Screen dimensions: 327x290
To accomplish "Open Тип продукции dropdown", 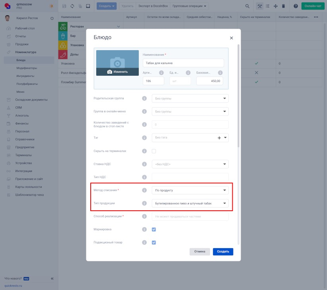I will (190, 203).
